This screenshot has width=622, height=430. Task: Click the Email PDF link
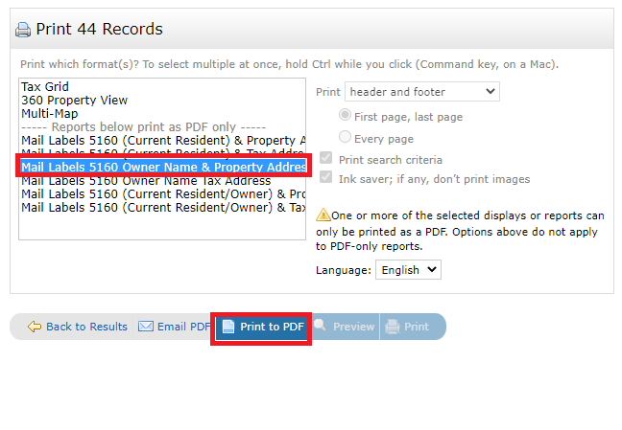coord(183,327)
